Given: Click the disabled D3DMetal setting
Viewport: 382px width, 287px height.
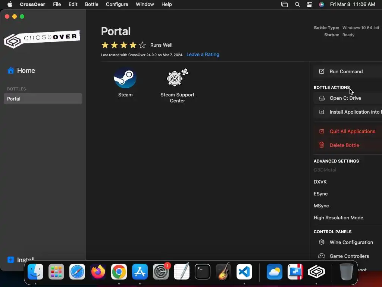Looking at the screenshot, I should tap(325, 170).
